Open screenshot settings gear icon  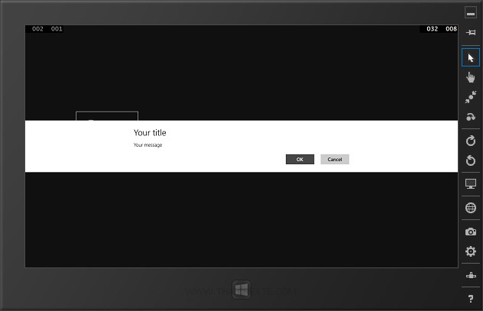[x=470, y=251]
